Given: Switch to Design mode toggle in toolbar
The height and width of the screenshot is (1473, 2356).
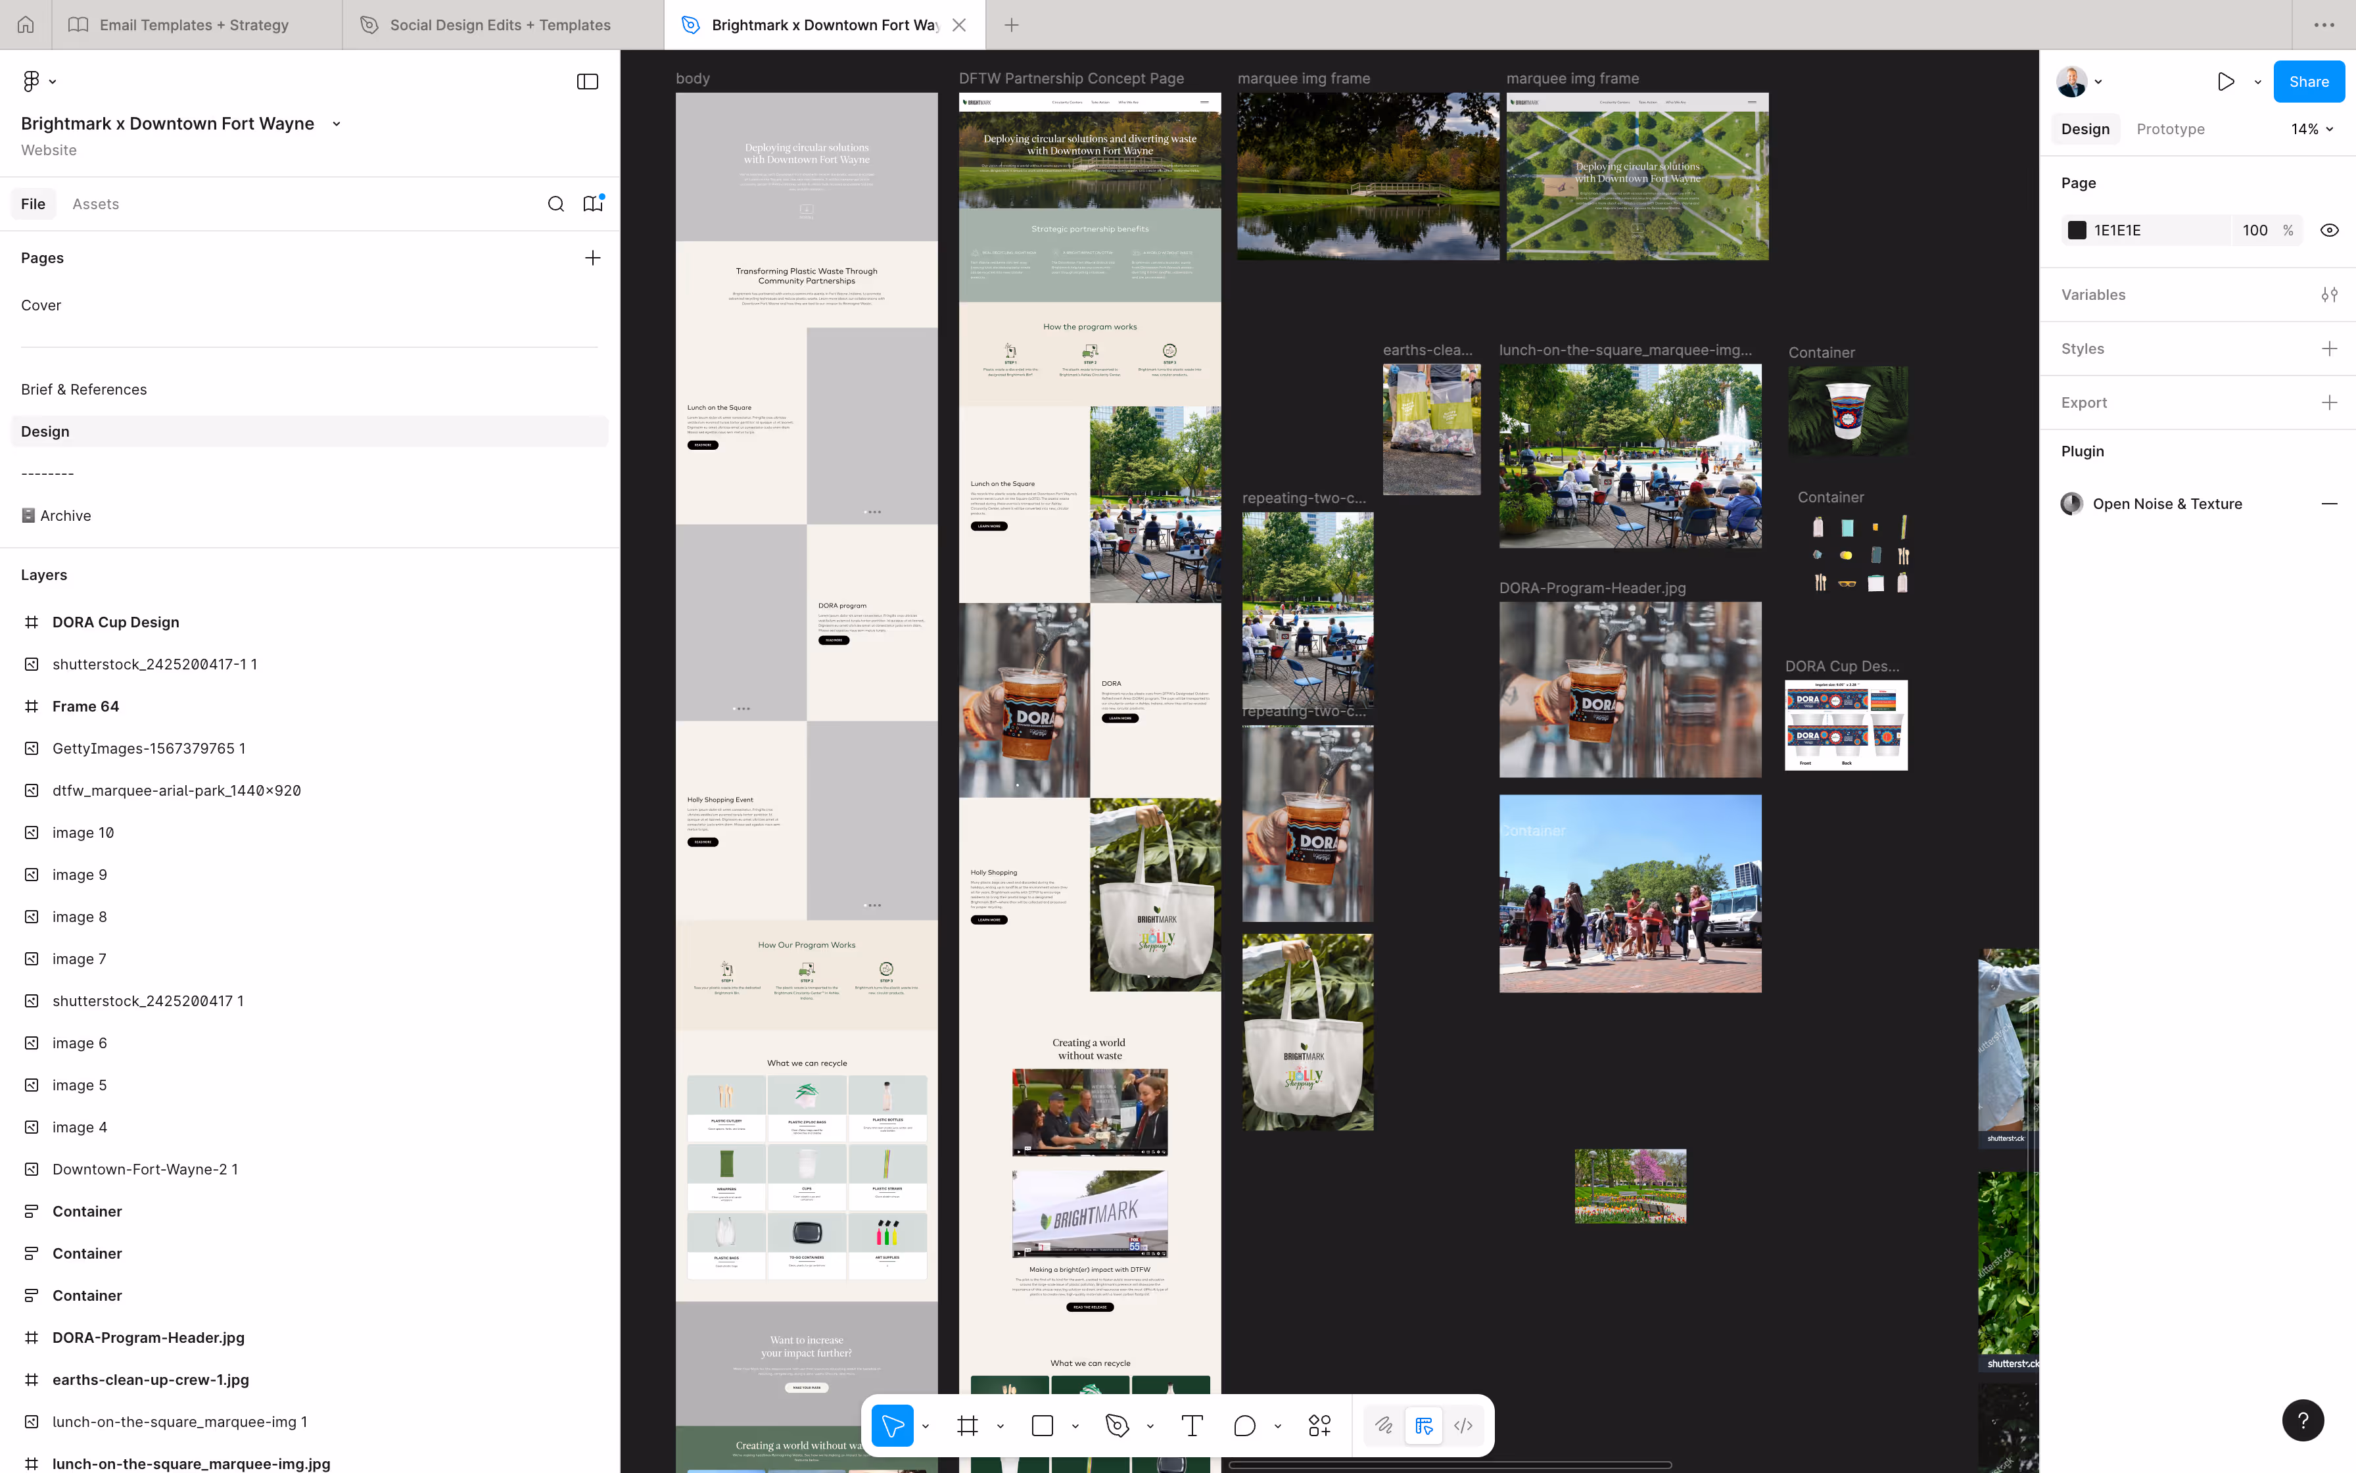Looking at the screenshot, I should [x=1423, y=1426].
